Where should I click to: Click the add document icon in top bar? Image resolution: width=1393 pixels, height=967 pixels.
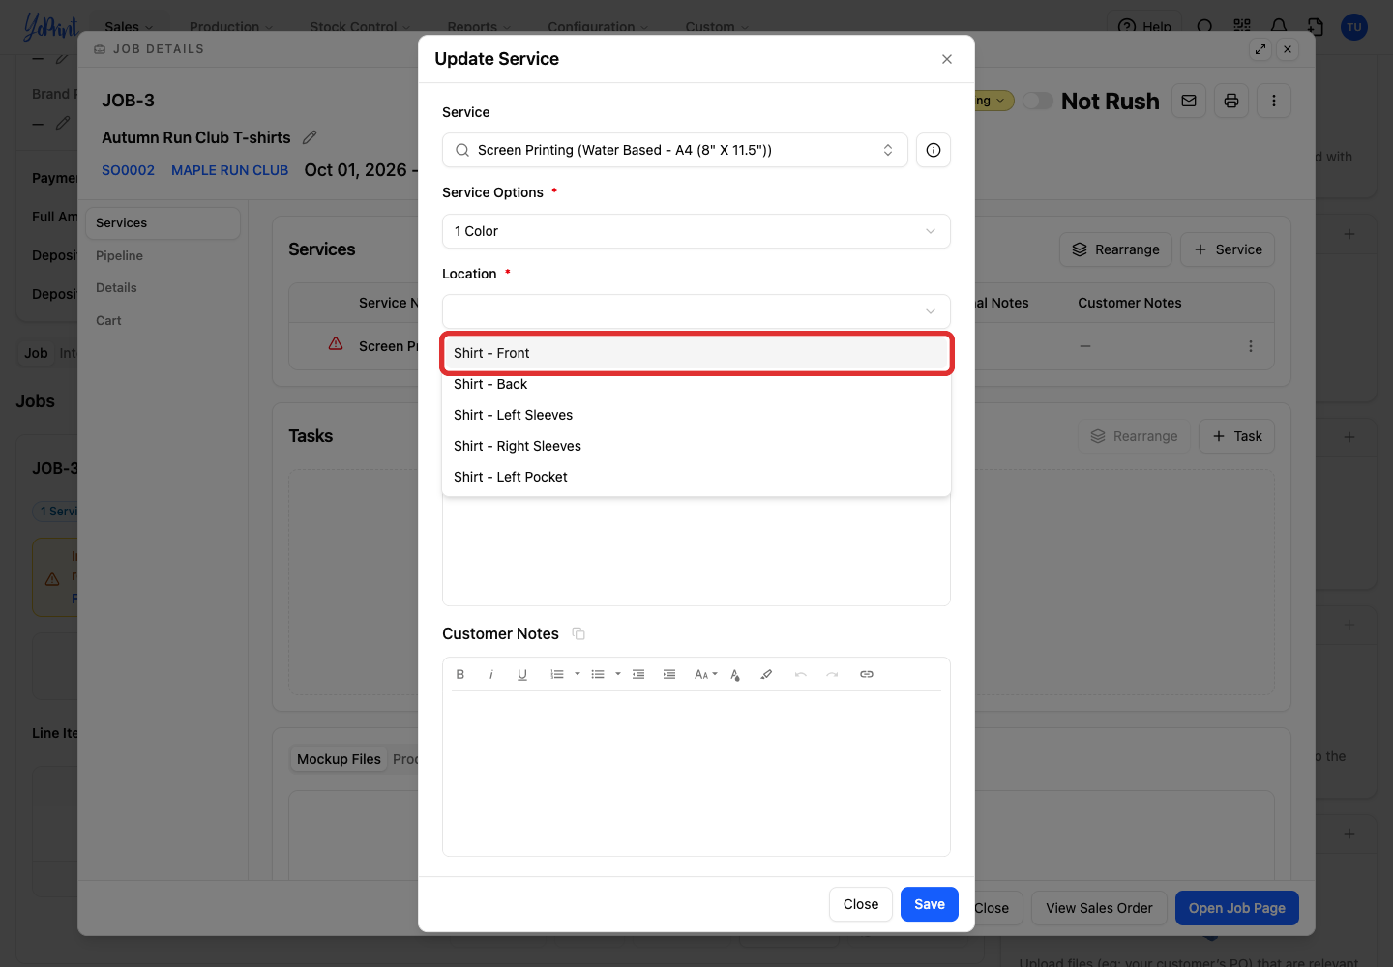[x=1316, y=26]
